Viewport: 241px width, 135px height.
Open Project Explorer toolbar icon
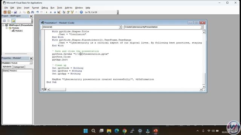click(x=64, y=12)
